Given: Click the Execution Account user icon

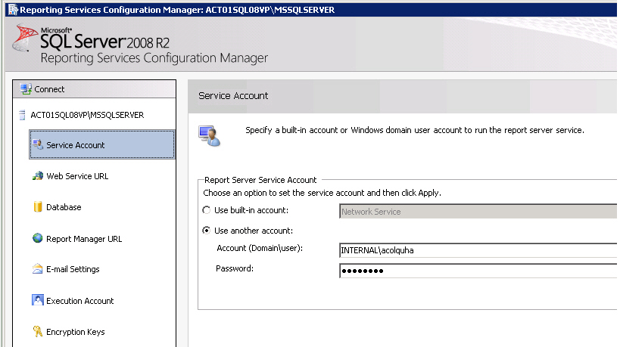Looking at the screenshot, I should (x=38, y=300).
